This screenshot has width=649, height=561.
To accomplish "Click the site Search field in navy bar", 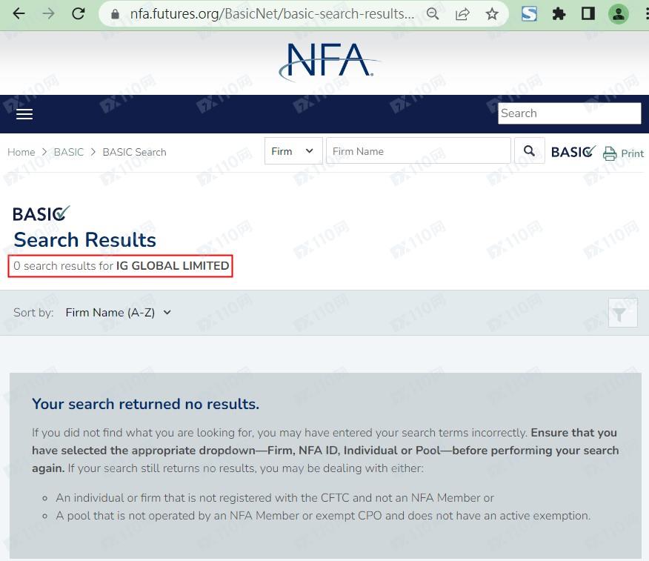I will (x=570, y=113).
